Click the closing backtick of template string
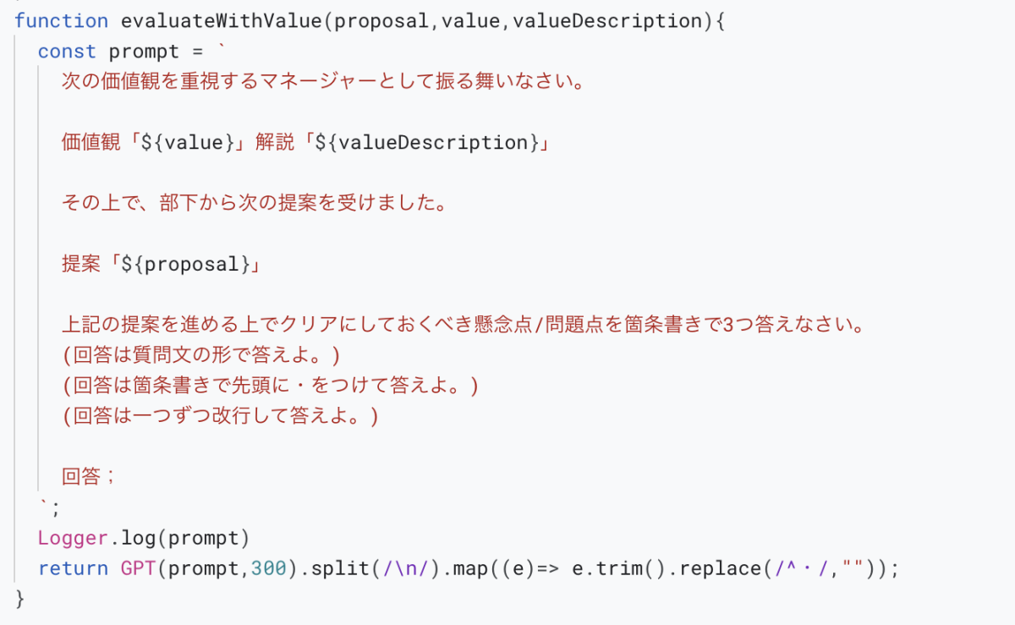The width and height of the screenshot is (1015, 625). tap(44, 506)
